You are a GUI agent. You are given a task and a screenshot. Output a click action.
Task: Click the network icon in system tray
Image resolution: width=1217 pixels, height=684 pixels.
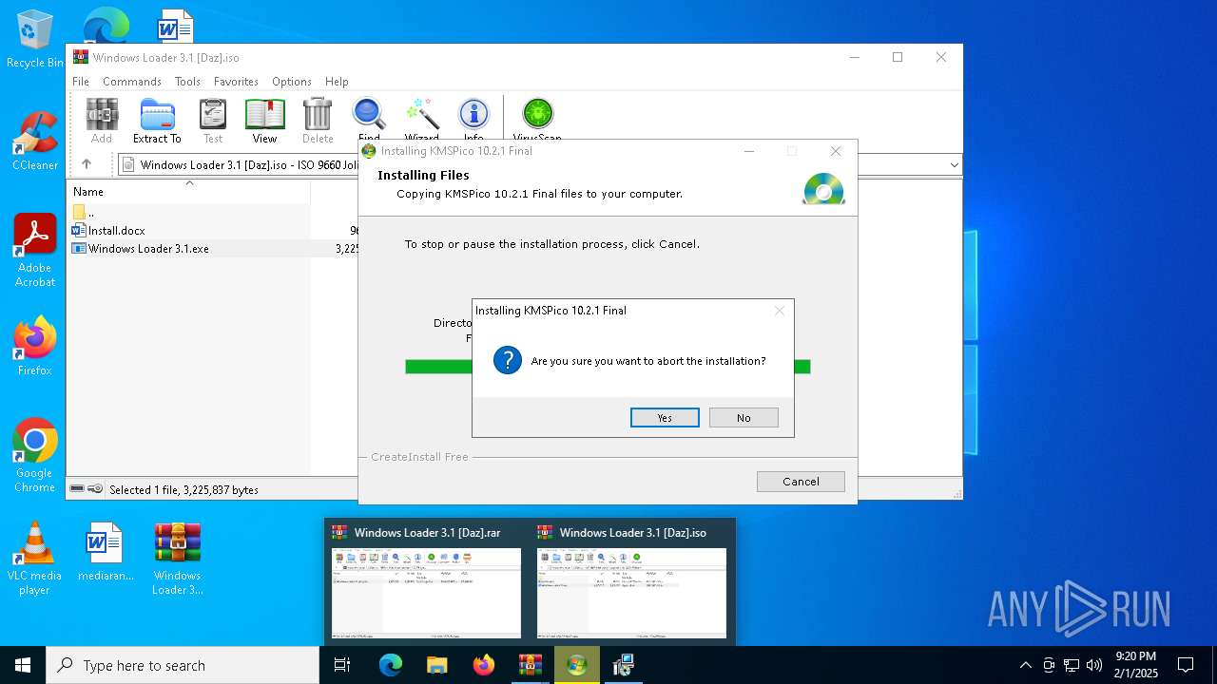1072,665
